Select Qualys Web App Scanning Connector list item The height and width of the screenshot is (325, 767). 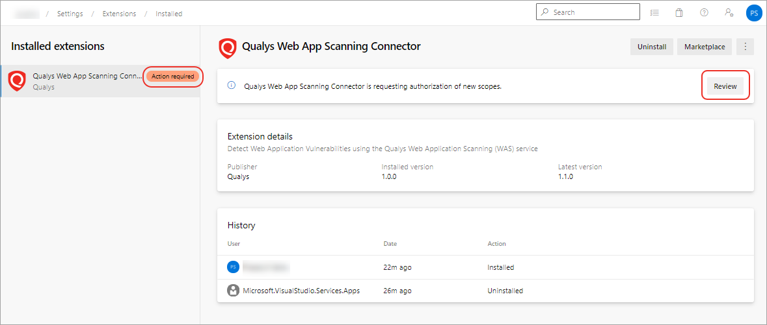pos(100,81)
